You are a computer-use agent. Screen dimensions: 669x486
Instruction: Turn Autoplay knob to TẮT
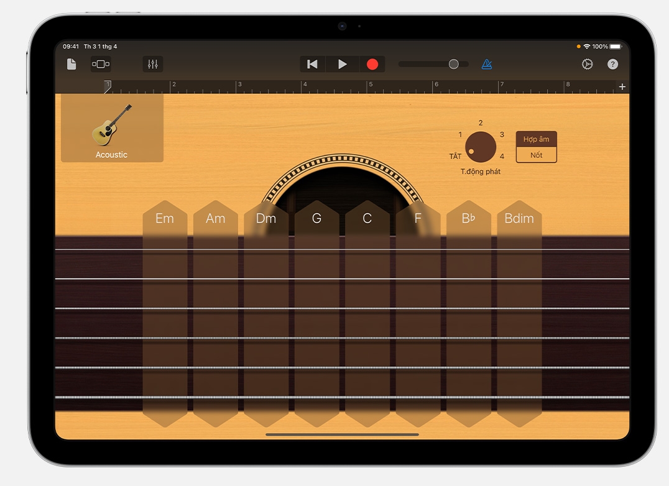456,156
